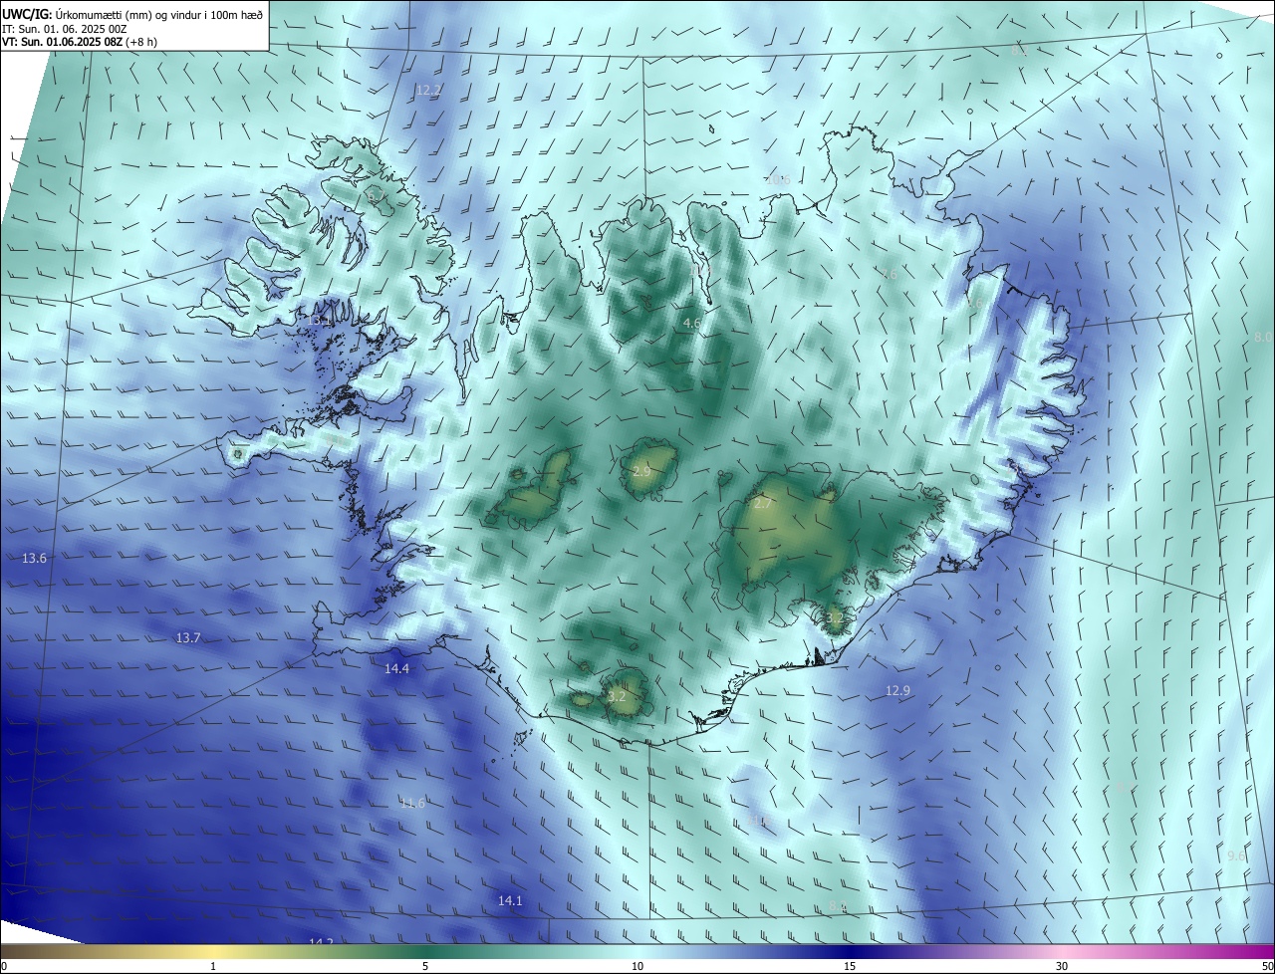The height and width of the screenshot is (974, 1275).
Task: Click the 13.7 value label
Action: click(x=188, y=637)
